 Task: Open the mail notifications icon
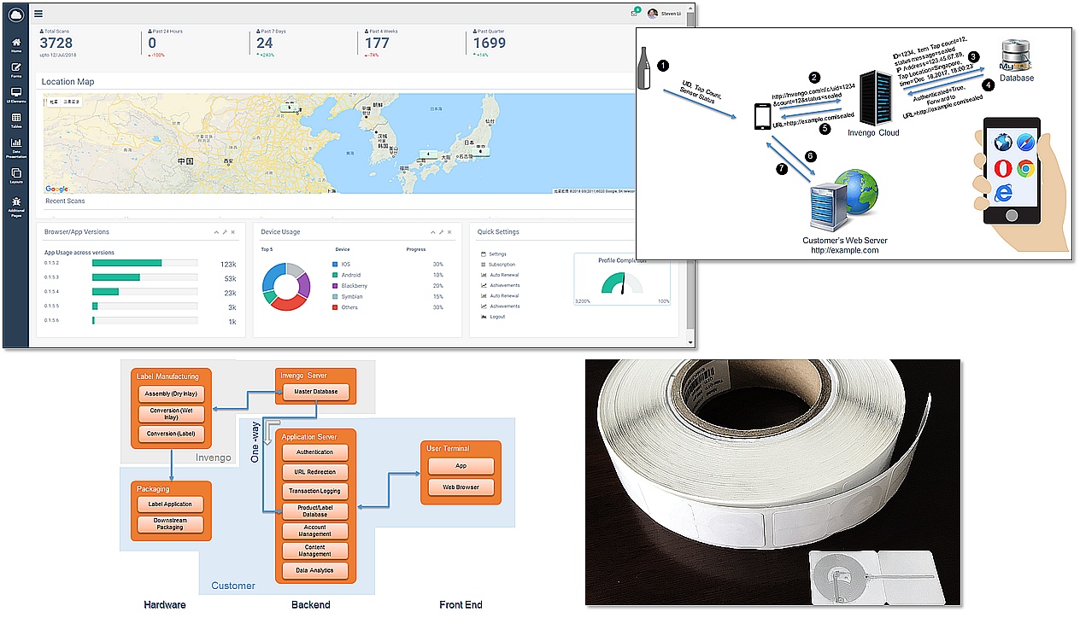click(x=634, y=14)
